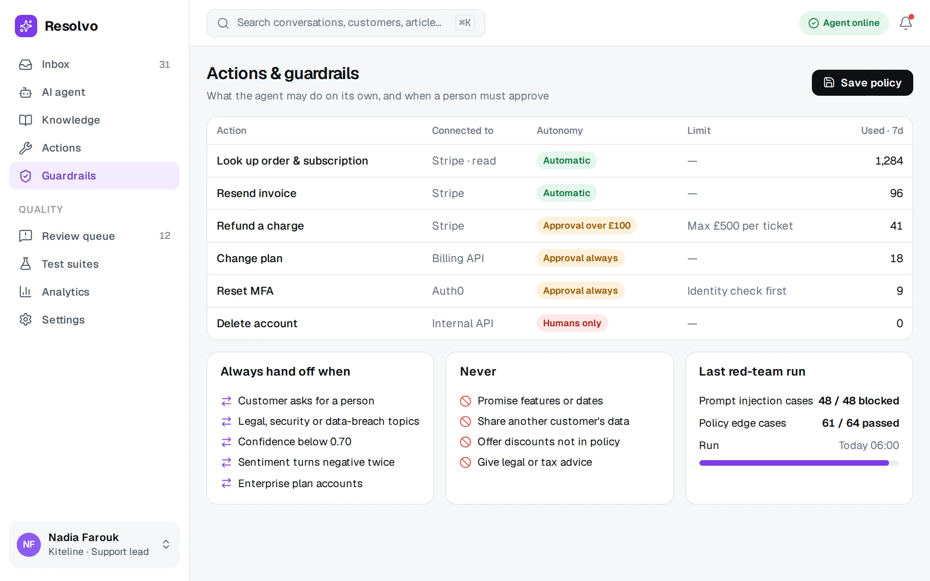930x581 pixels.
Task: Click Identity check first limit
Action: coord(737,291)
